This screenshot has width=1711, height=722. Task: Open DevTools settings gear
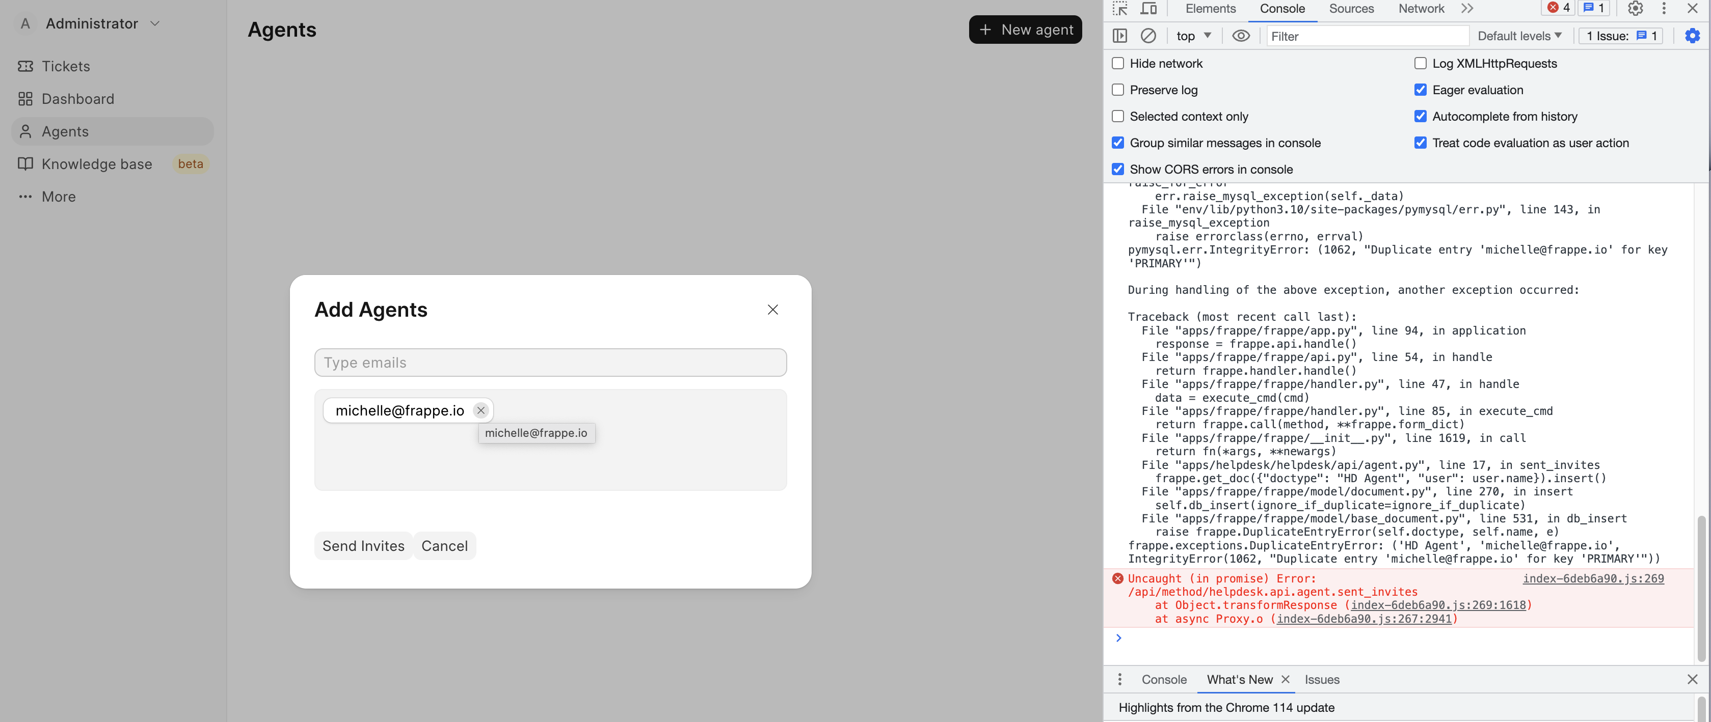(x=1635, y=9)
